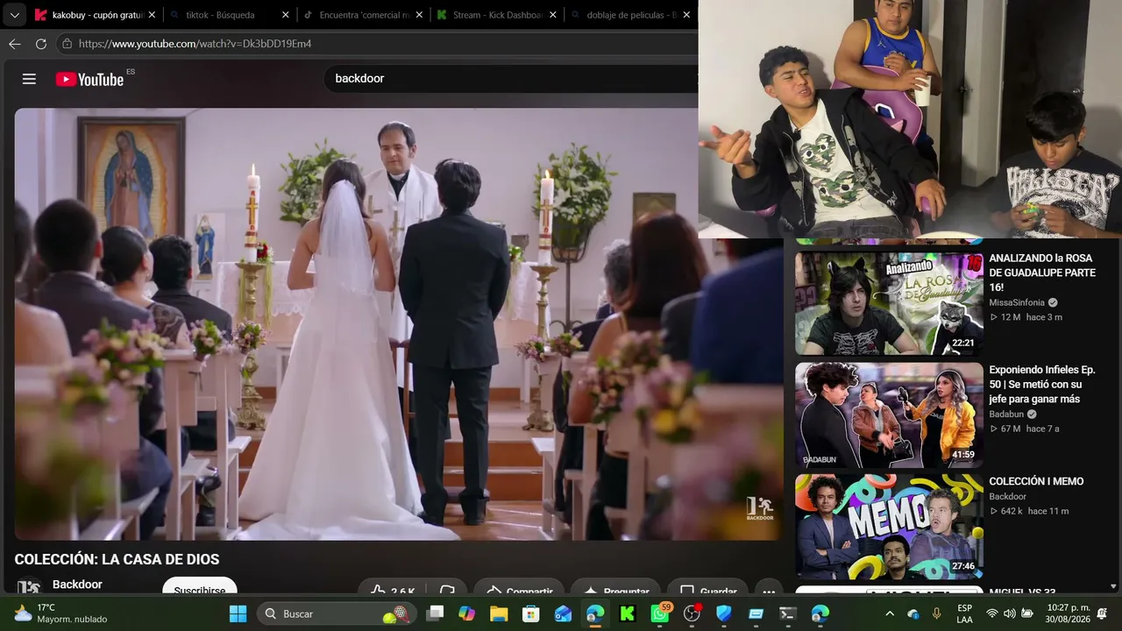Open the YouTube guide hamburger menu
Image resolution: width=1122 pixels, height=631 pixels.
click(29, 79)
